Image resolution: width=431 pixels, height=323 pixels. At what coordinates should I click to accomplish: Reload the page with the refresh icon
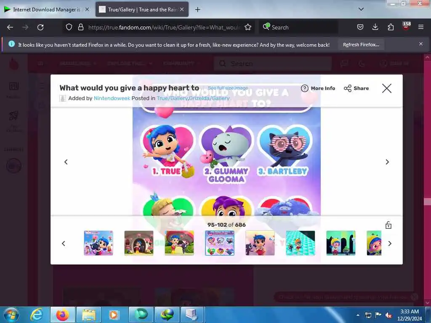(x=40, y=27)
